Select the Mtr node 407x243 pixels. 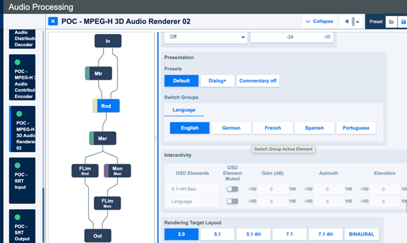pyautogui.click(x=98, y=73)
